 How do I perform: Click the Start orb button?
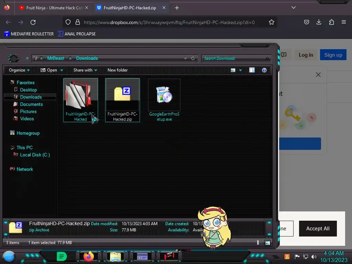click(9, 257)
